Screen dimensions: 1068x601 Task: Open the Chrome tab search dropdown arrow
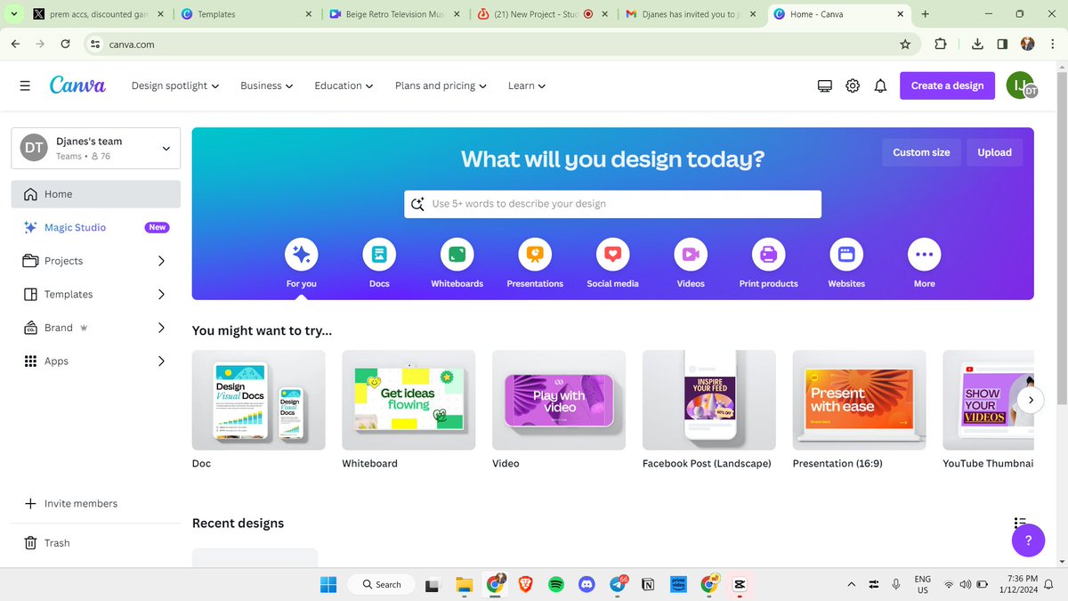point(12,14)
